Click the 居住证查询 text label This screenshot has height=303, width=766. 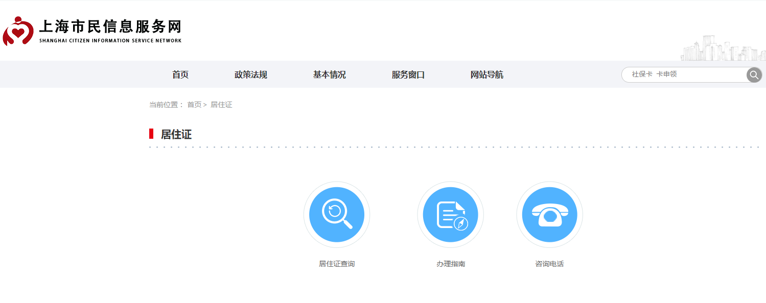click(337, 264)
